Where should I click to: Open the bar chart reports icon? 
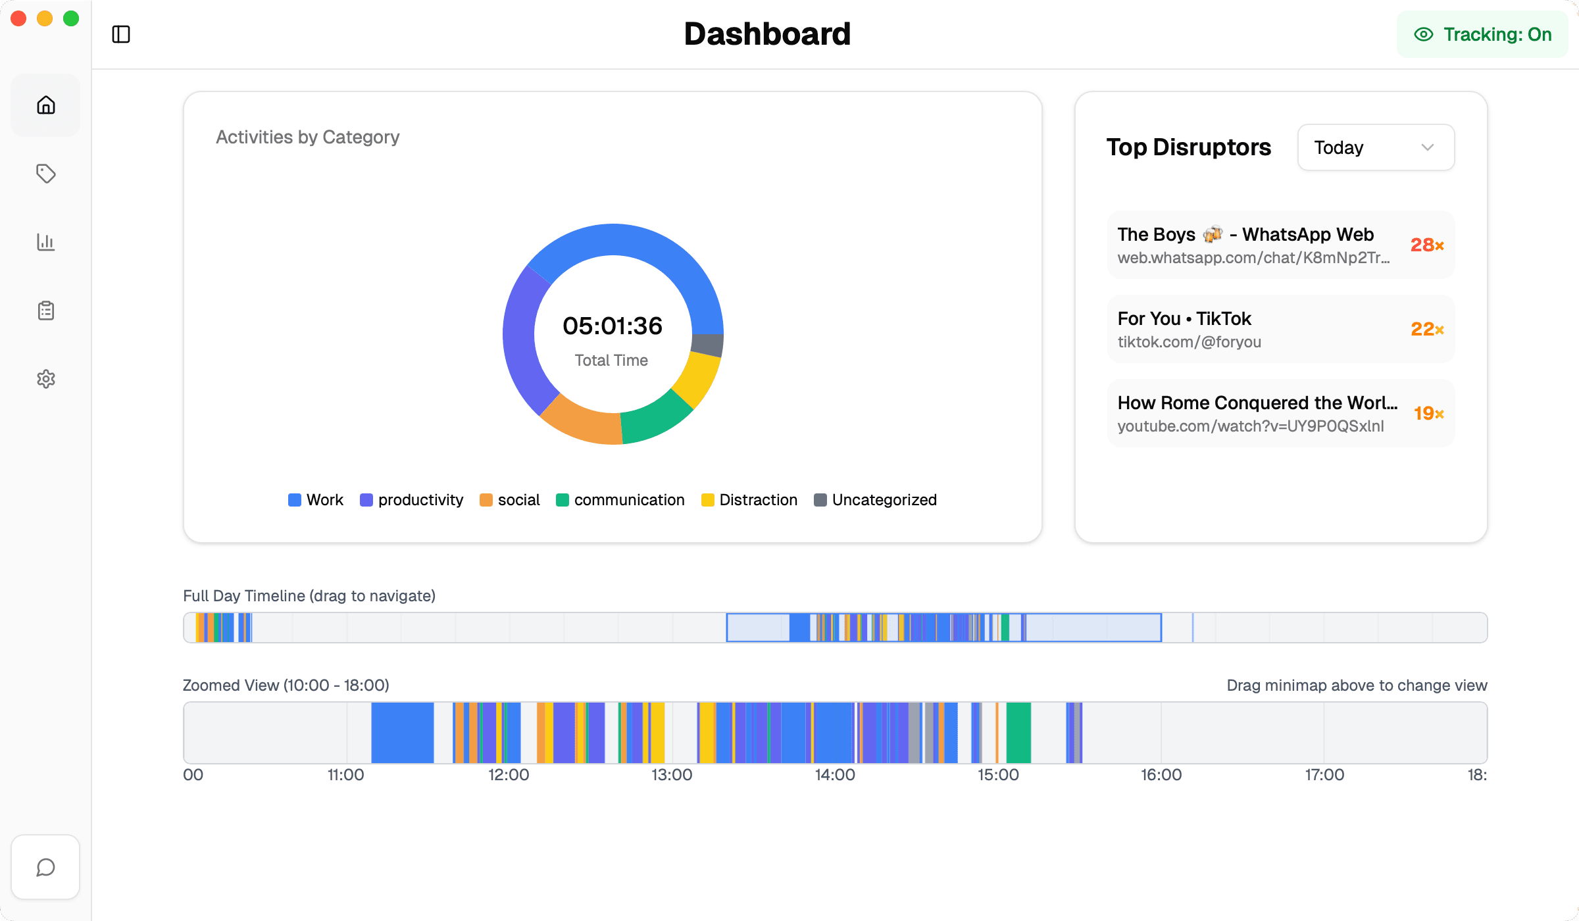point(45,242)
